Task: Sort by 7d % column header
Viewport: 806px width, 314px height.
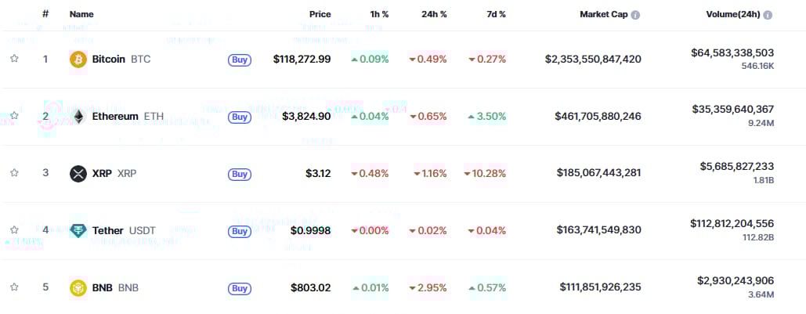Action: tap(495, 14)
